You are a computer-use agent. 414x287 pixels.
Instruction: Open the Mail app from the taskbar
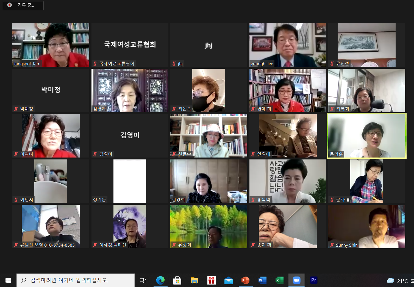[x=228, y=280]
